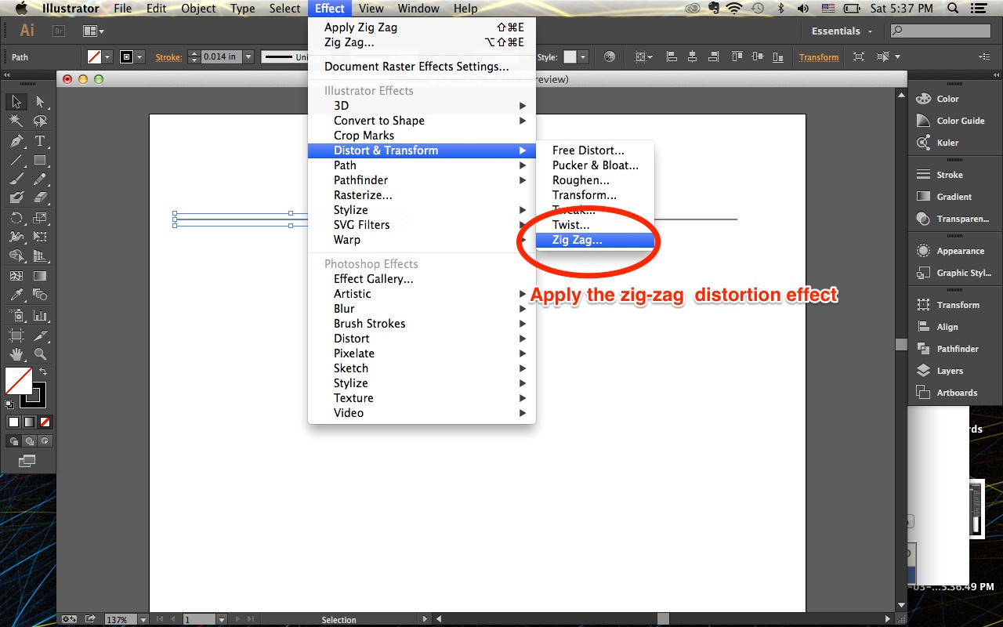
Task: Expand the Align To options dropdown
Action: pyautogui.click(x=645, y=57)
